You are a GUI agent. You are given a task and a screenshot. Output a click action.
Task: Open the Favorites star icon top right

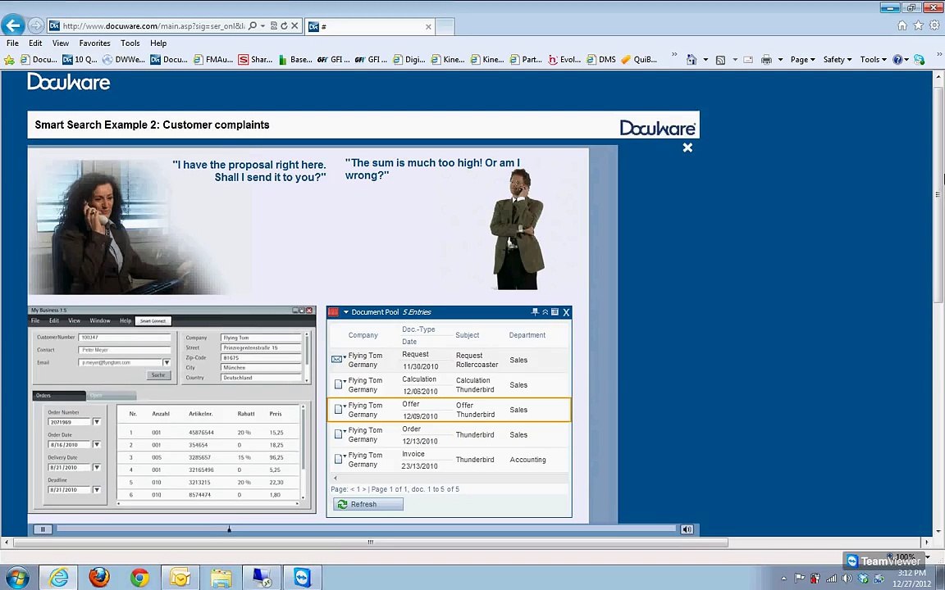tap(918, 25)
